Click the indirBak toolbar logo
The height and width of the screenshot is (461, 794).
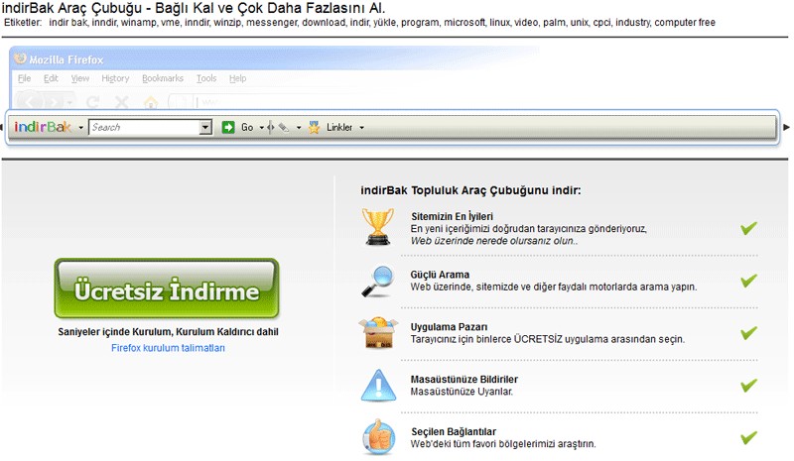(x=43, y=127)
